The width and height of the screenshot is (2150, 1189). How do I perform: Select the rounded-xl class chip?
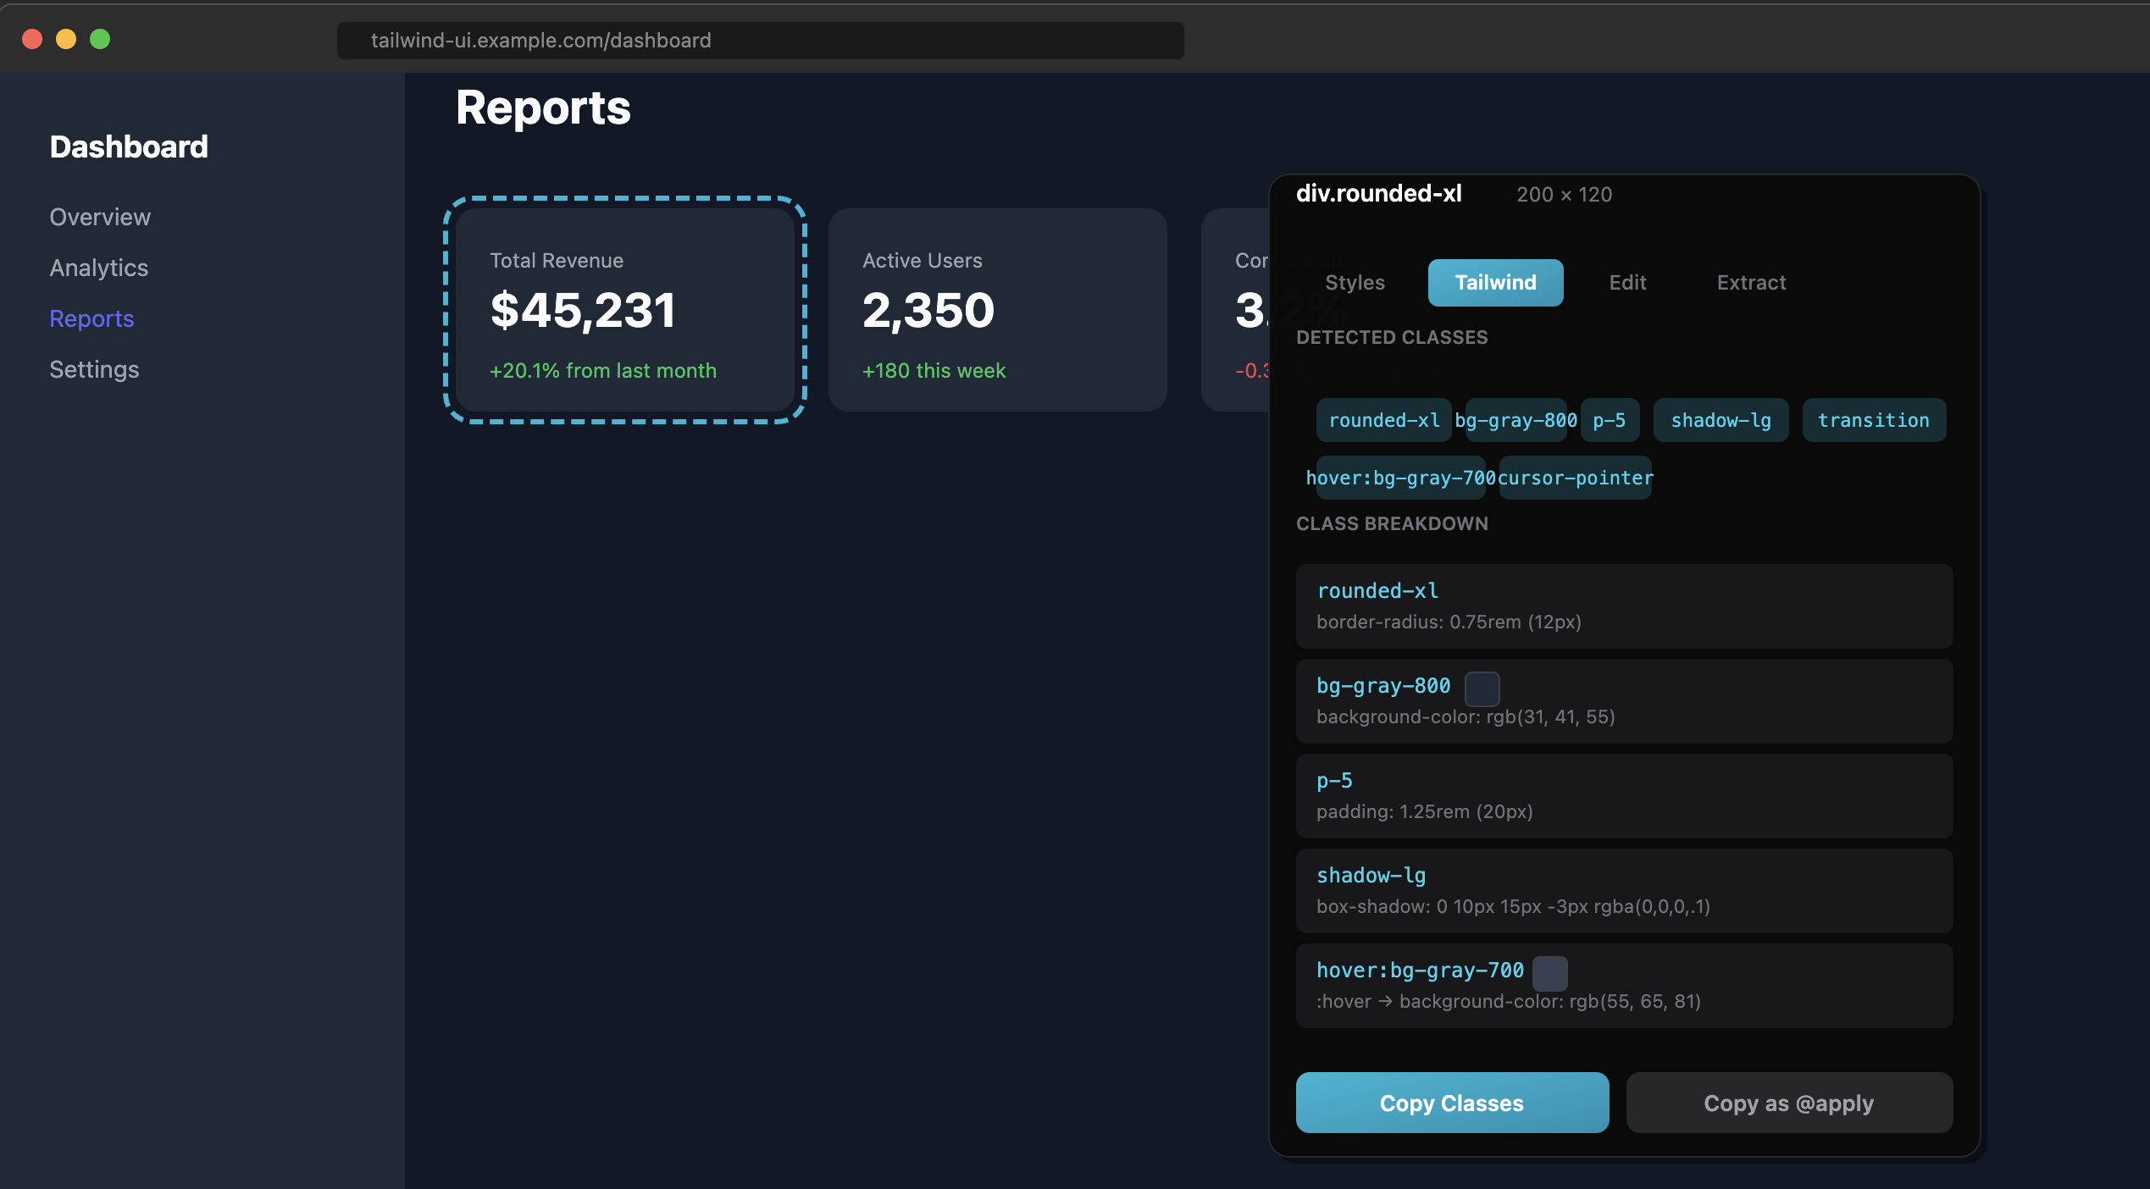pos(1383,419)
